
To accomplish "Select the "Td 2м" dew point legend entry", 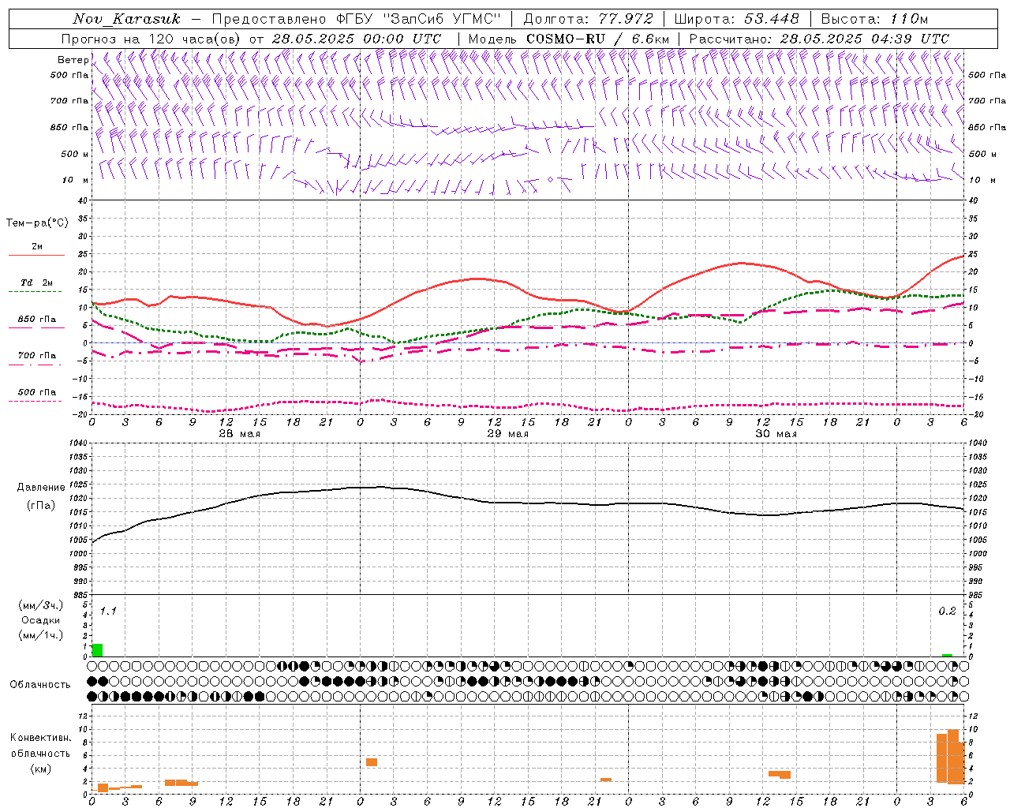I will [37, 282].
